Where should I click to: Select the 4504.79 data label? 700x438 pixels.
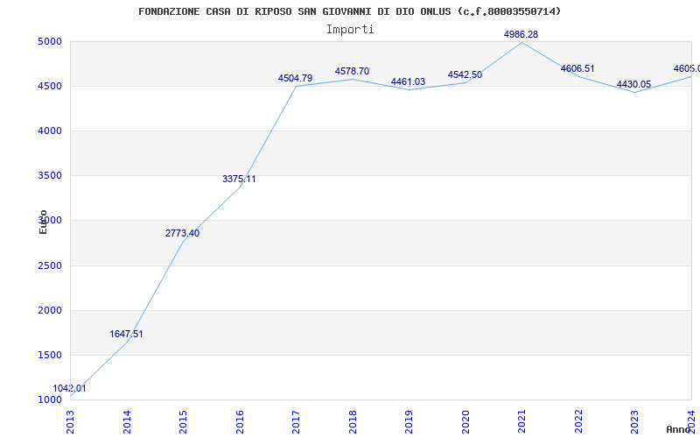click(x=296, y=78)
